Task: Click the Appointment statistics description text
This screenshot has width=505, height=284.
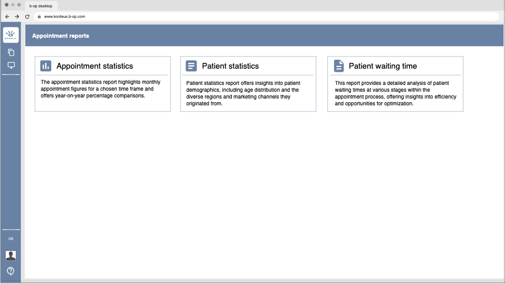Action: (100, 89)
